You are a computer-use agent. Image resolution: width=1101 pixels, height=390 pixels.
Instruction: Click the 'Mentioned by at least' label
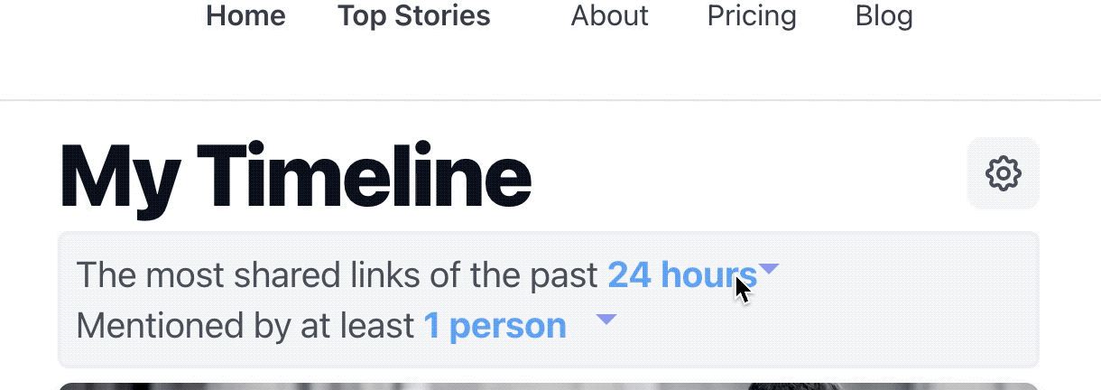pyautogui.click(x=245, y=326)
